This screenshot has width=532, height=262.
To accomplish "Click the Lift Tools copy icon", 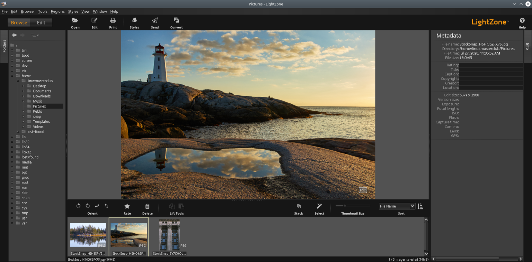I will (x=172, y=206).
